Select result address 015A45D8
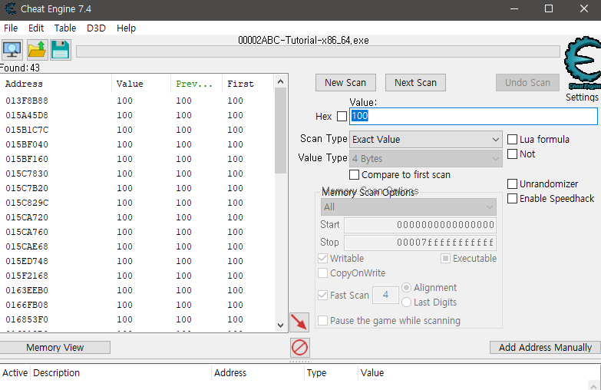Viewport: 601px width, 390px height. [x=27, y=115]
